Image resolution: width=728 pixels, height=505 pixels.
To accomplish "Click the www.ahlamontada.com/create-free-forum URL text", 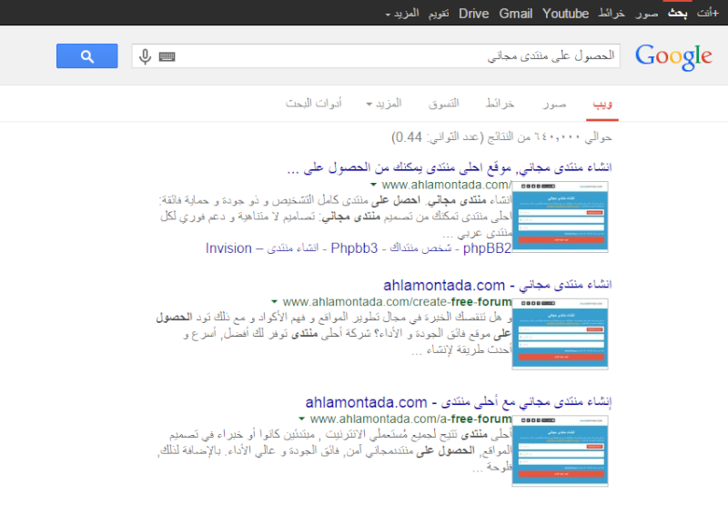I will click(397, 302).
